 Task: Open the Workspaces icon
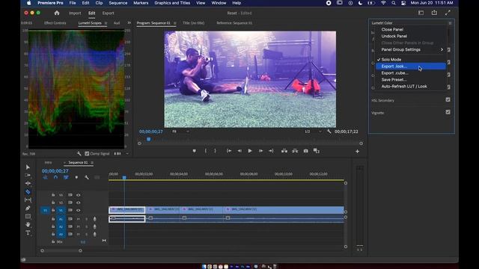tap(421, 13)
